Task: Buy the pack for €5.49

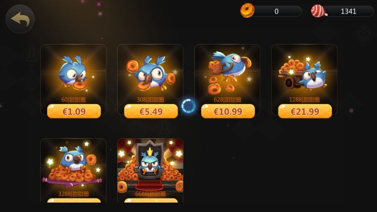Action: [x=151, y=111]
